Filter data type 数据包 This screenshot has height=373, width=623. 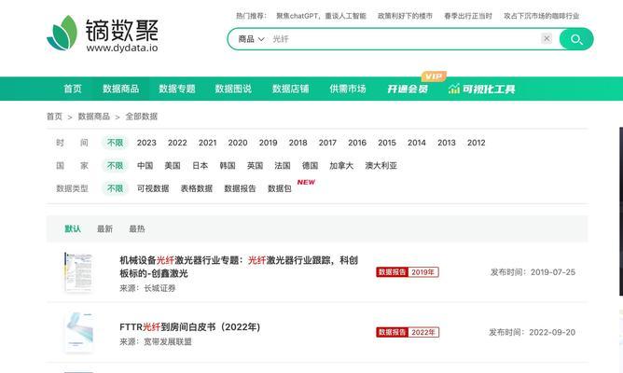[x=279, y=188]
